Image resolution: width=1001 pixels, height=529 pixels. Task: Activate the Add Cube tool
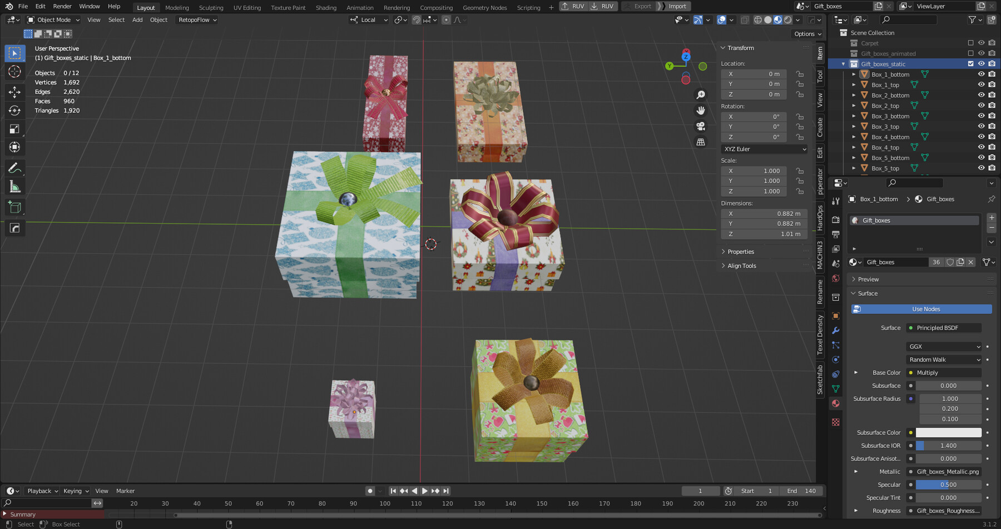coord(14,207)
